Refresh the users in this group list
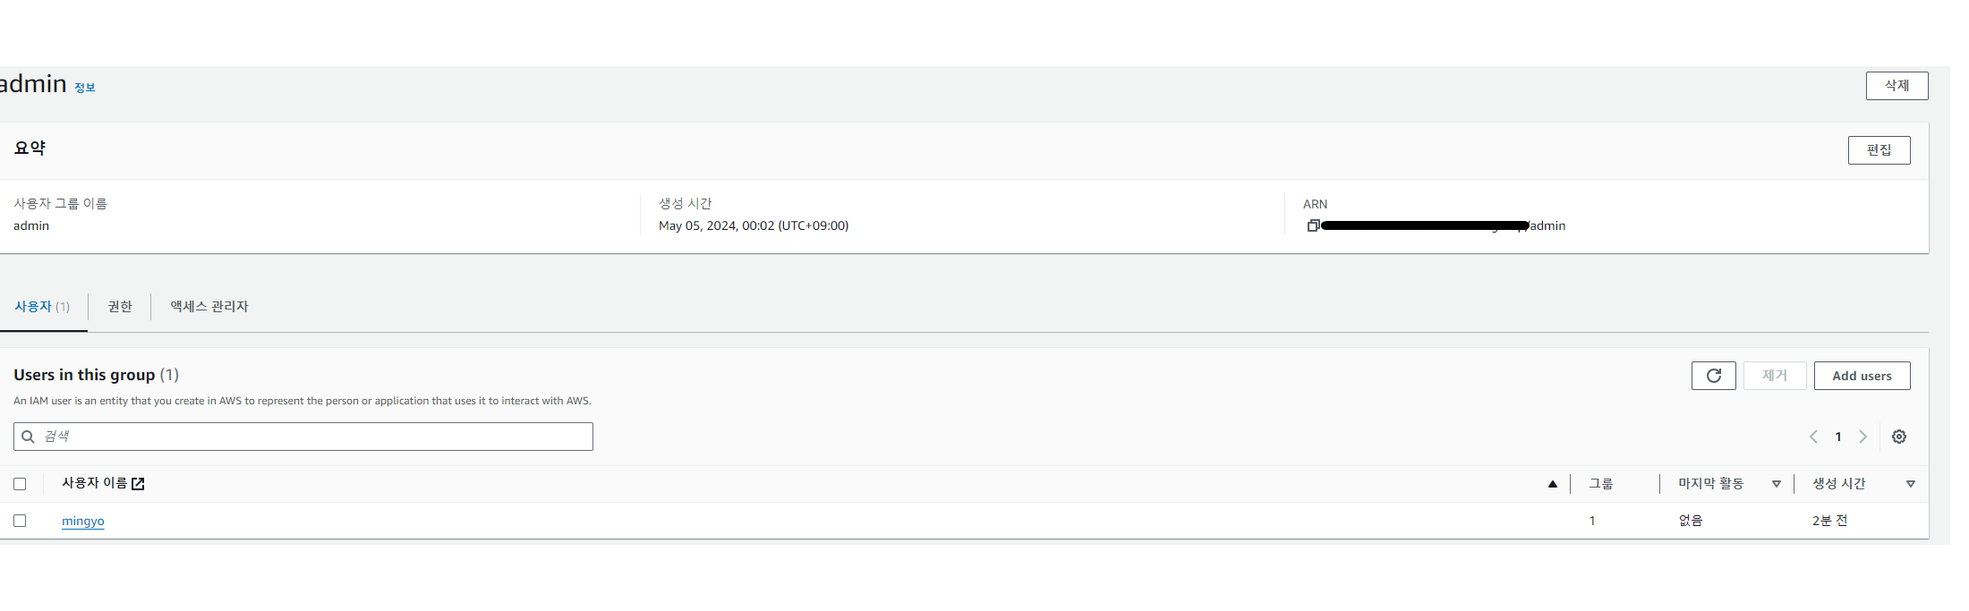Viewport: 1969px width, 611px height. [x=1713, y=376]
